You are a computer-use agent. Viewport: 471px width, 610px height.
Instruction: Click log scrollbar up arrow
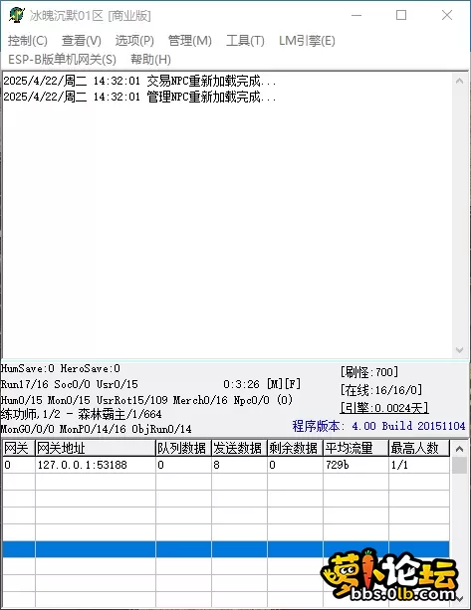pyautogui.click(x=459, y=81)
